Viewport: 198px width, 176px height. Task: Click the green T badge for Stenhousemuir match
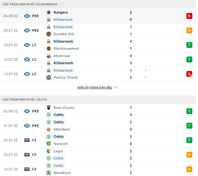point(189,45)
